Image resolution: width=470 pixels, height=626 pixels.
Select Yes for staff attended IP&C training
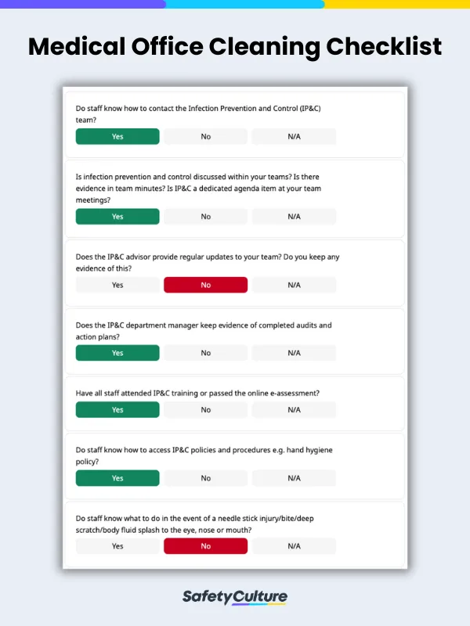pyautogui.click(x=117, y=409)
